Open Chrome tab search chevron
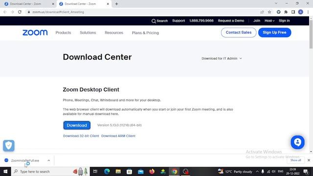 point(276,3)
